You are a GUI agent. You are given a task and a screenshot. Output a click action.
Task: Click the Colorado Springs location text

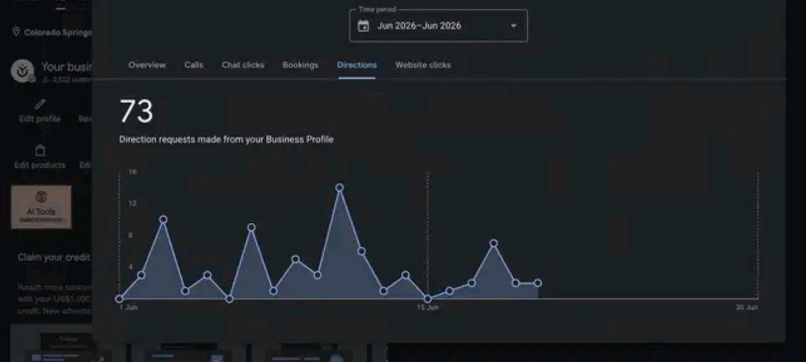coord(58,32)
